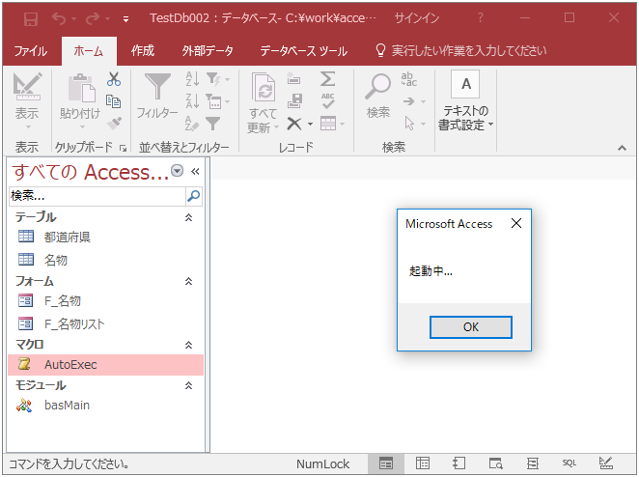Screen dimensions: 639x477
Task: Click the 貼り付け paste icon
Action: coord(81,88)
